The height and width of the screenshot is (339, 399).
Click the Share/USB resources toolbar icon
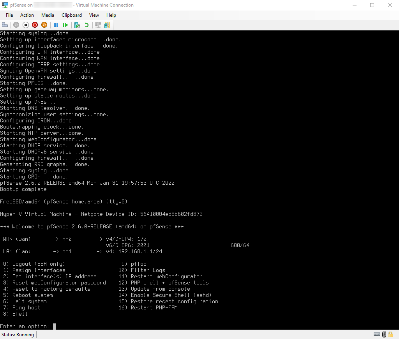click(x=107, y=25)
